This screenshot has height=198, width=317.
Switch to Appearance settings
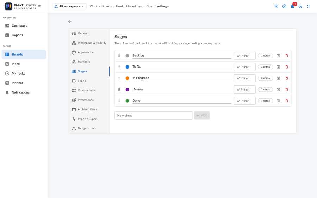tap(89, 52)
